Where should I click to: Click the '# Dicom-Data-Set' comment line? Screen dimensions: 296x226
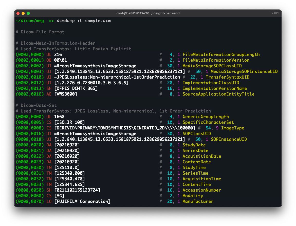(36, 106)
